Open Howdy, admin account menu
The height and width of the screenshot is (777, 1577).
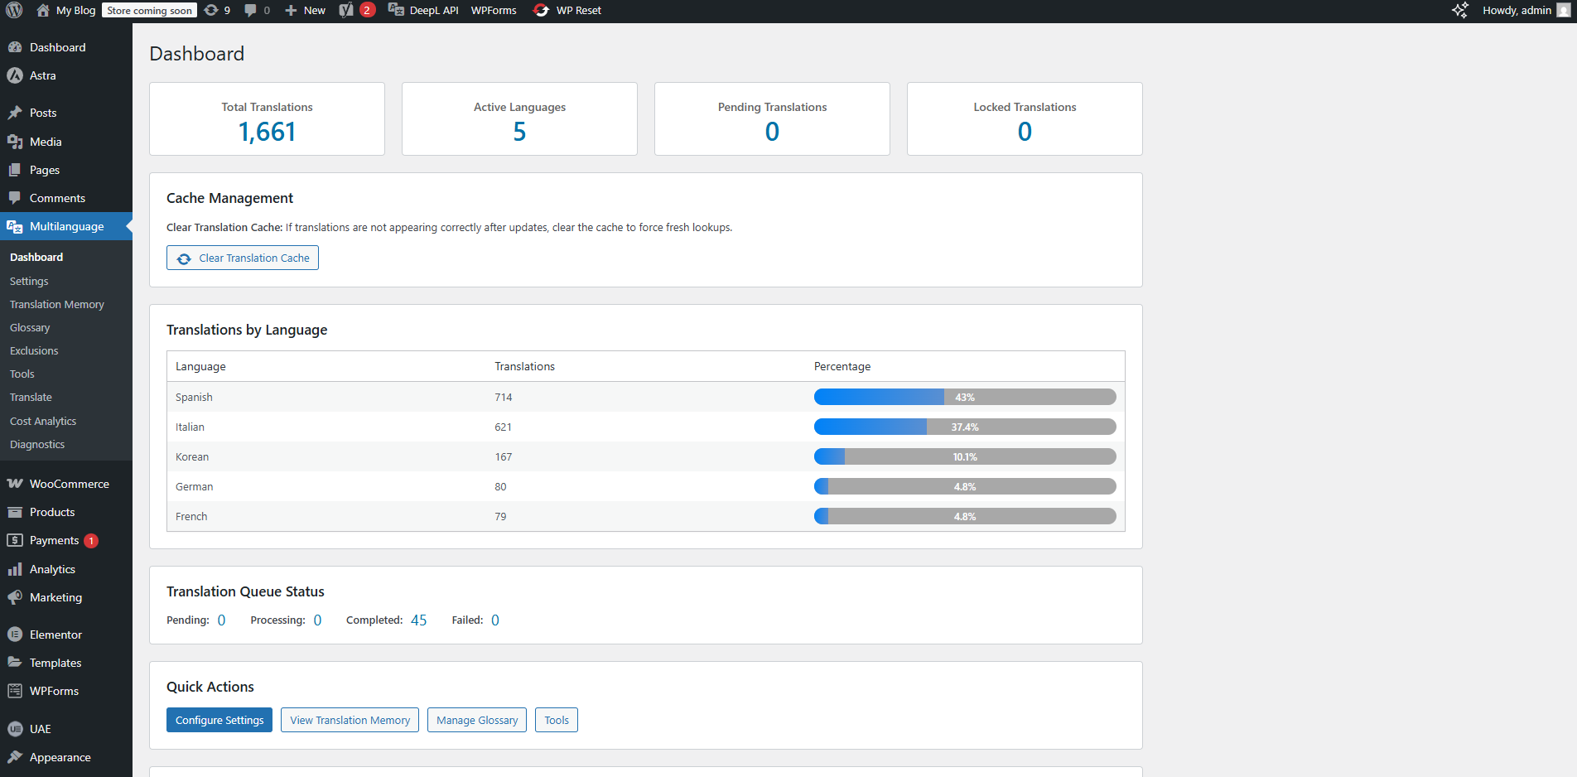pyautogui.click(x=1516, y=11)
